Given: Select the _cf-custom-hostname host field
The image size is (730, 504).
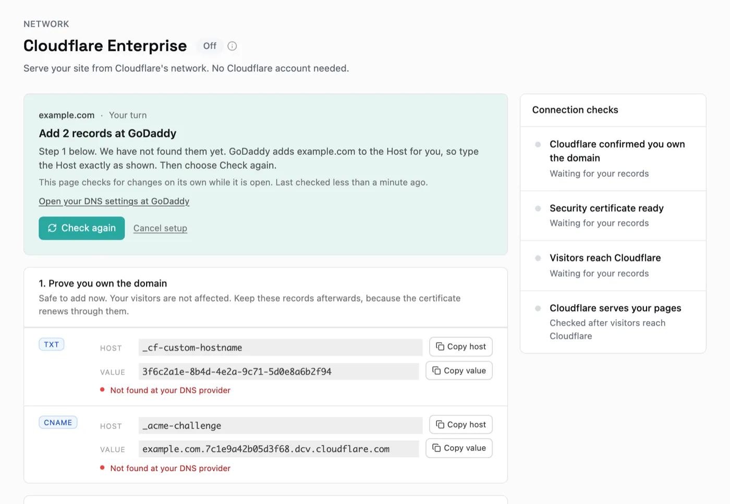Looking at the screenshot, I should pos(281,348).
